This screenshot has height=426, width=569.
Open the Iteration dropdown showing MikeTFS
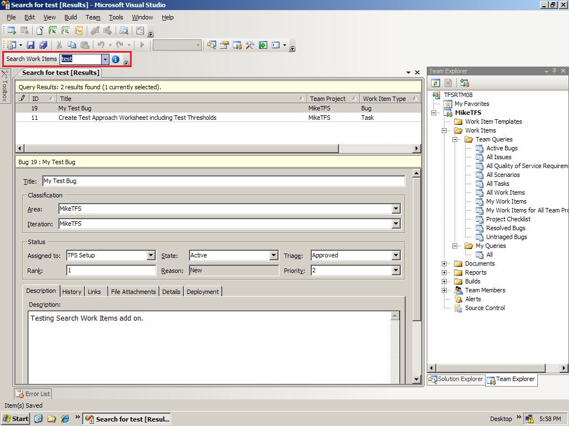pyautogui.click(x=396, y=224)
